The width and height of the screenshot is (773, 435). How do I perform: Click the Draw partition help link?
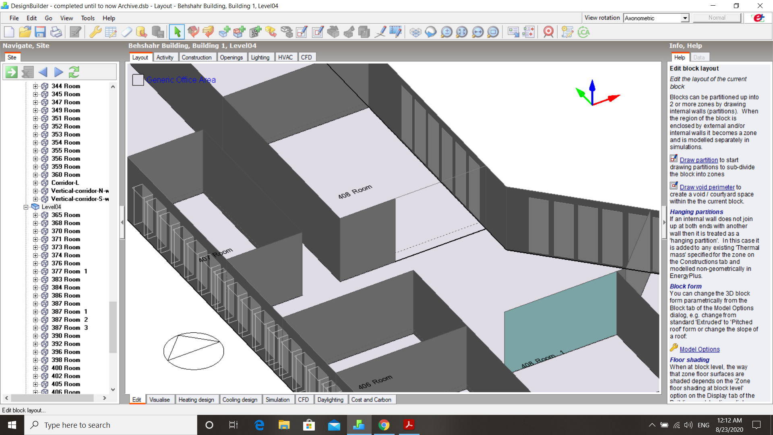point(699,160)
